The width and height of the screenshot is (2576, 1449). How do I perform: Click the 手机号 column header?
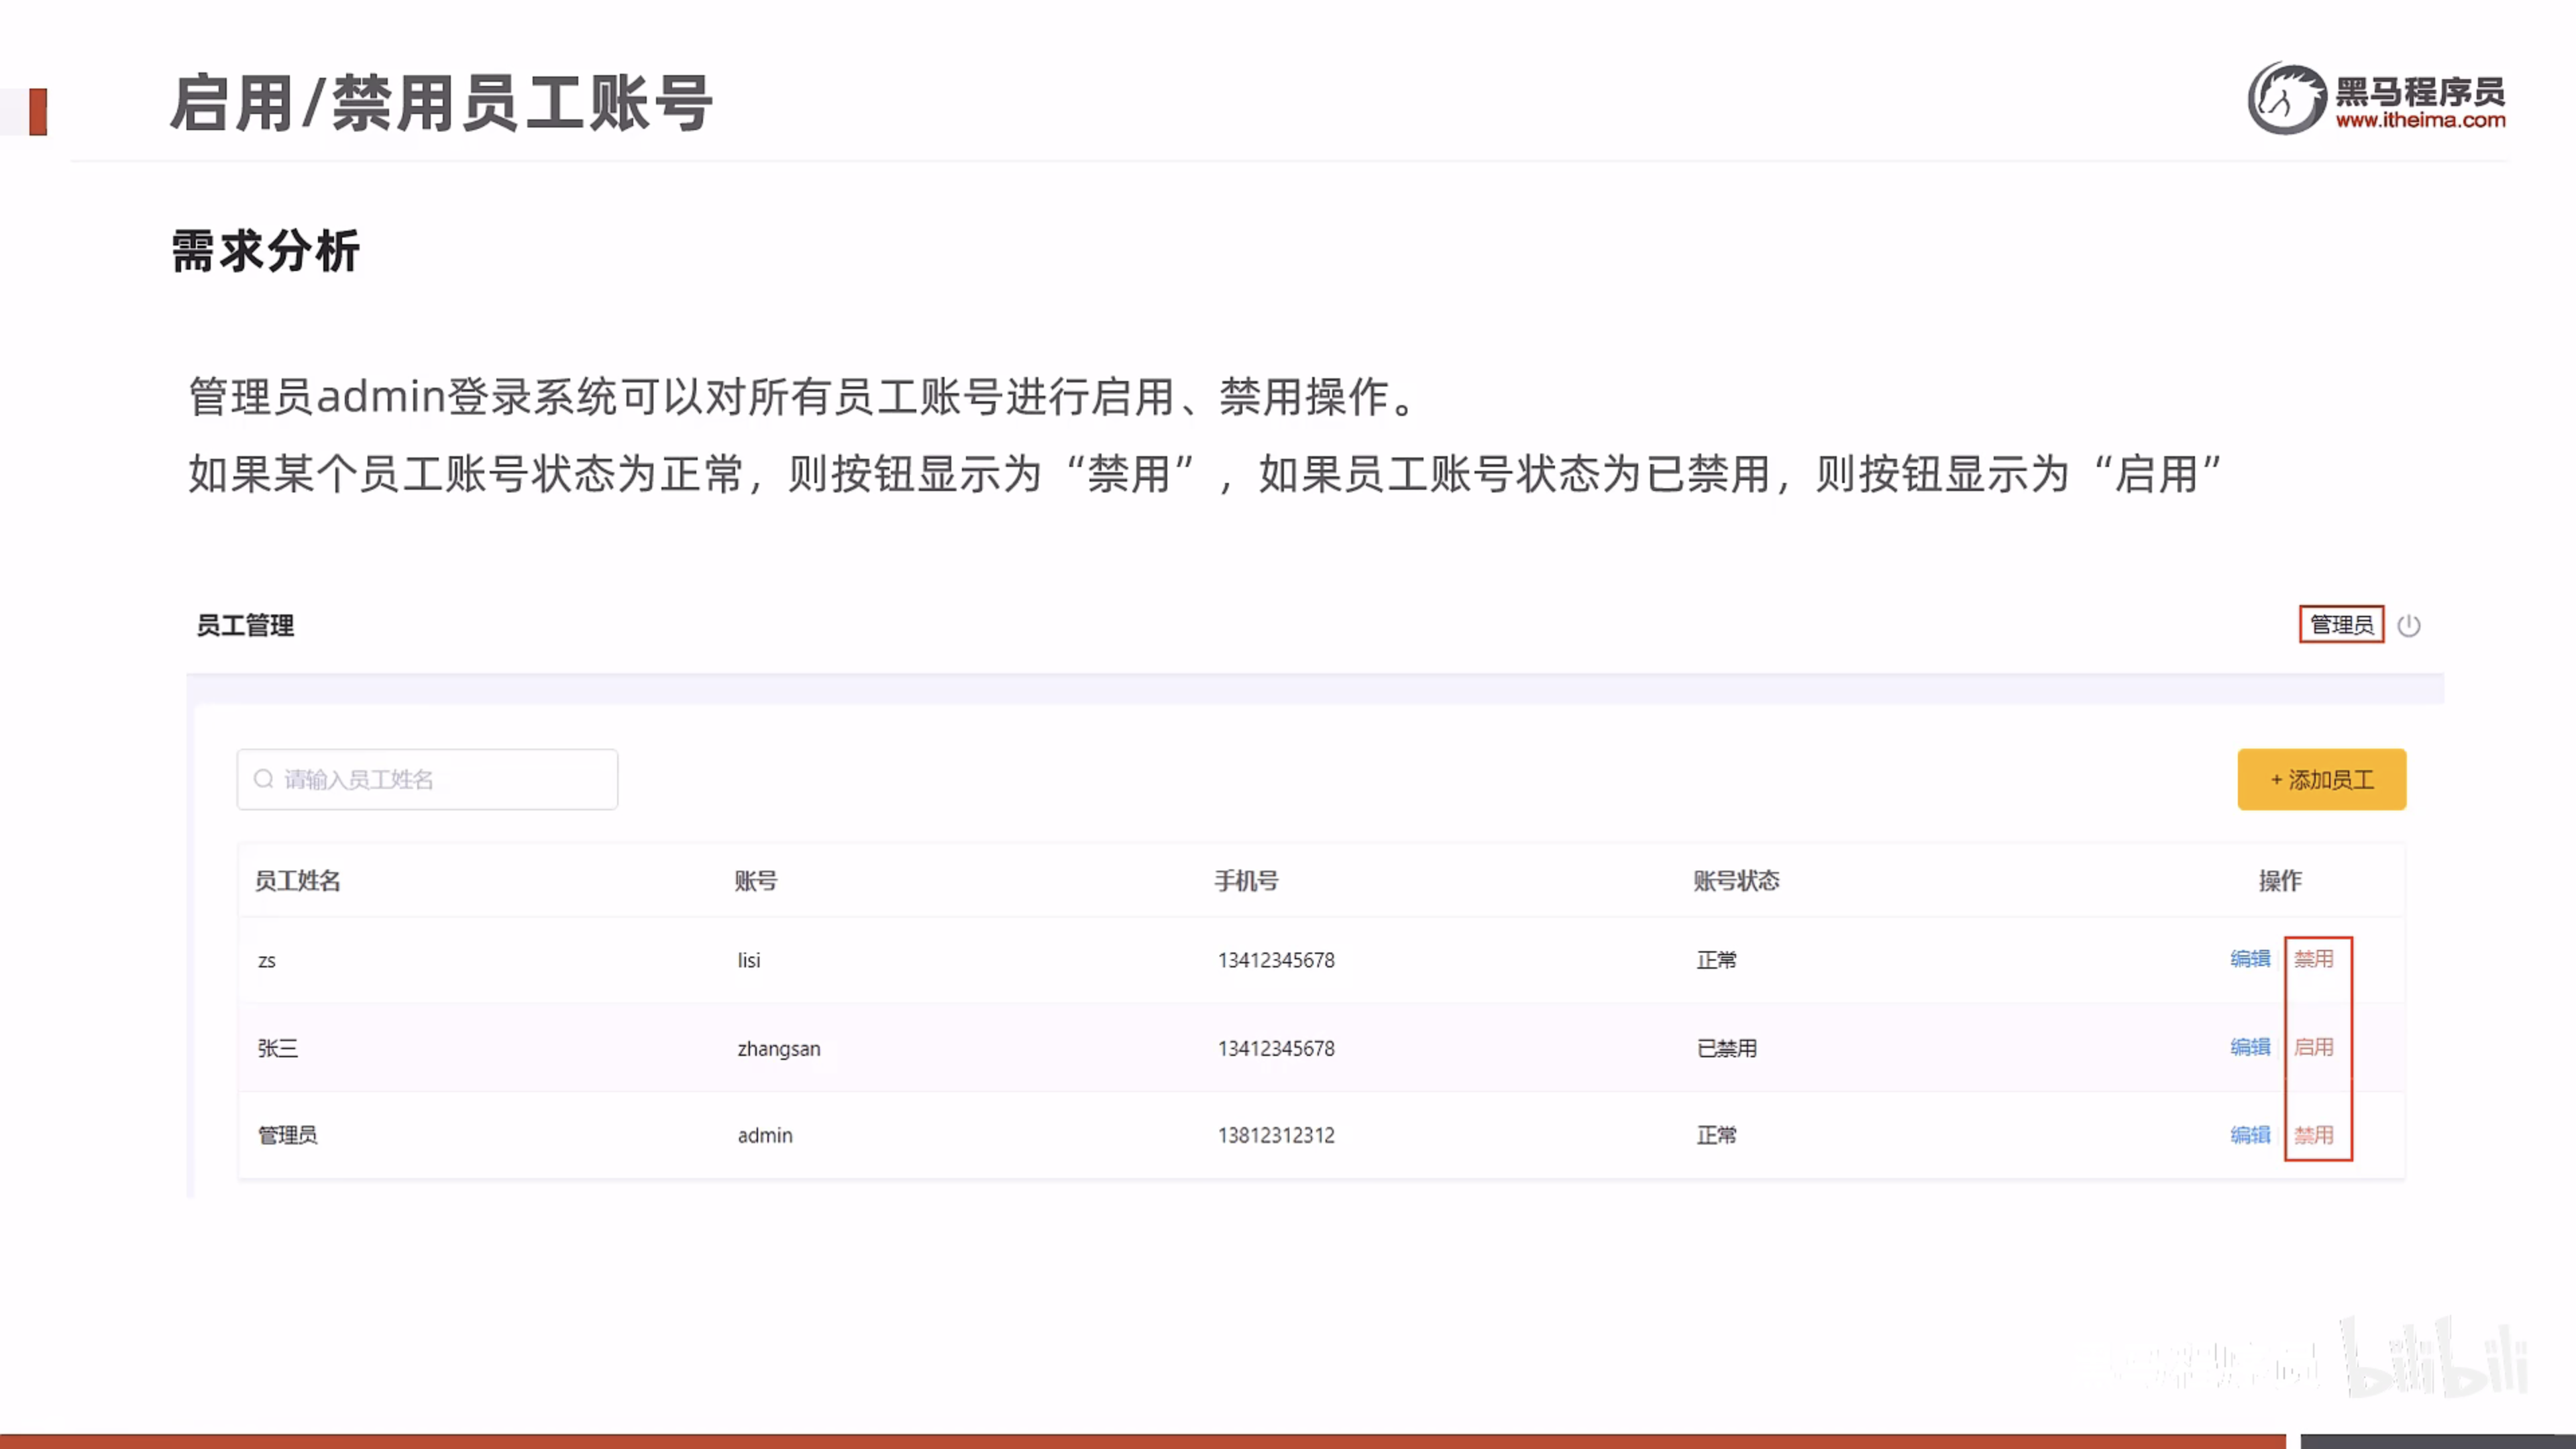(1246, 881)
